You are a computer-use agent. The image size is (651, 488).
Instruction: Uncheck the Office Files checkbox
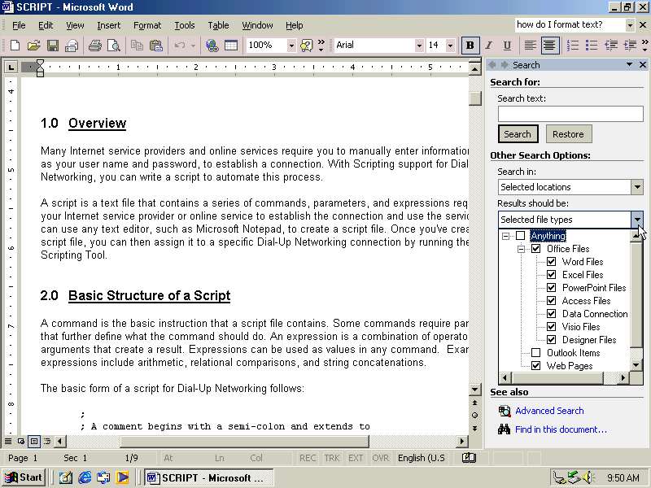(536, 249)
